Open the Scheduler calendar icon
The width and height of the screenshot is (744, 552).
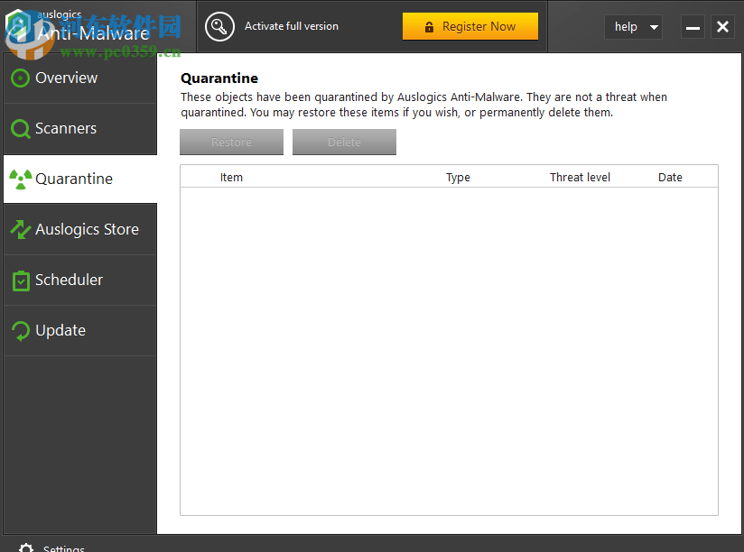[x=20, y=280]
